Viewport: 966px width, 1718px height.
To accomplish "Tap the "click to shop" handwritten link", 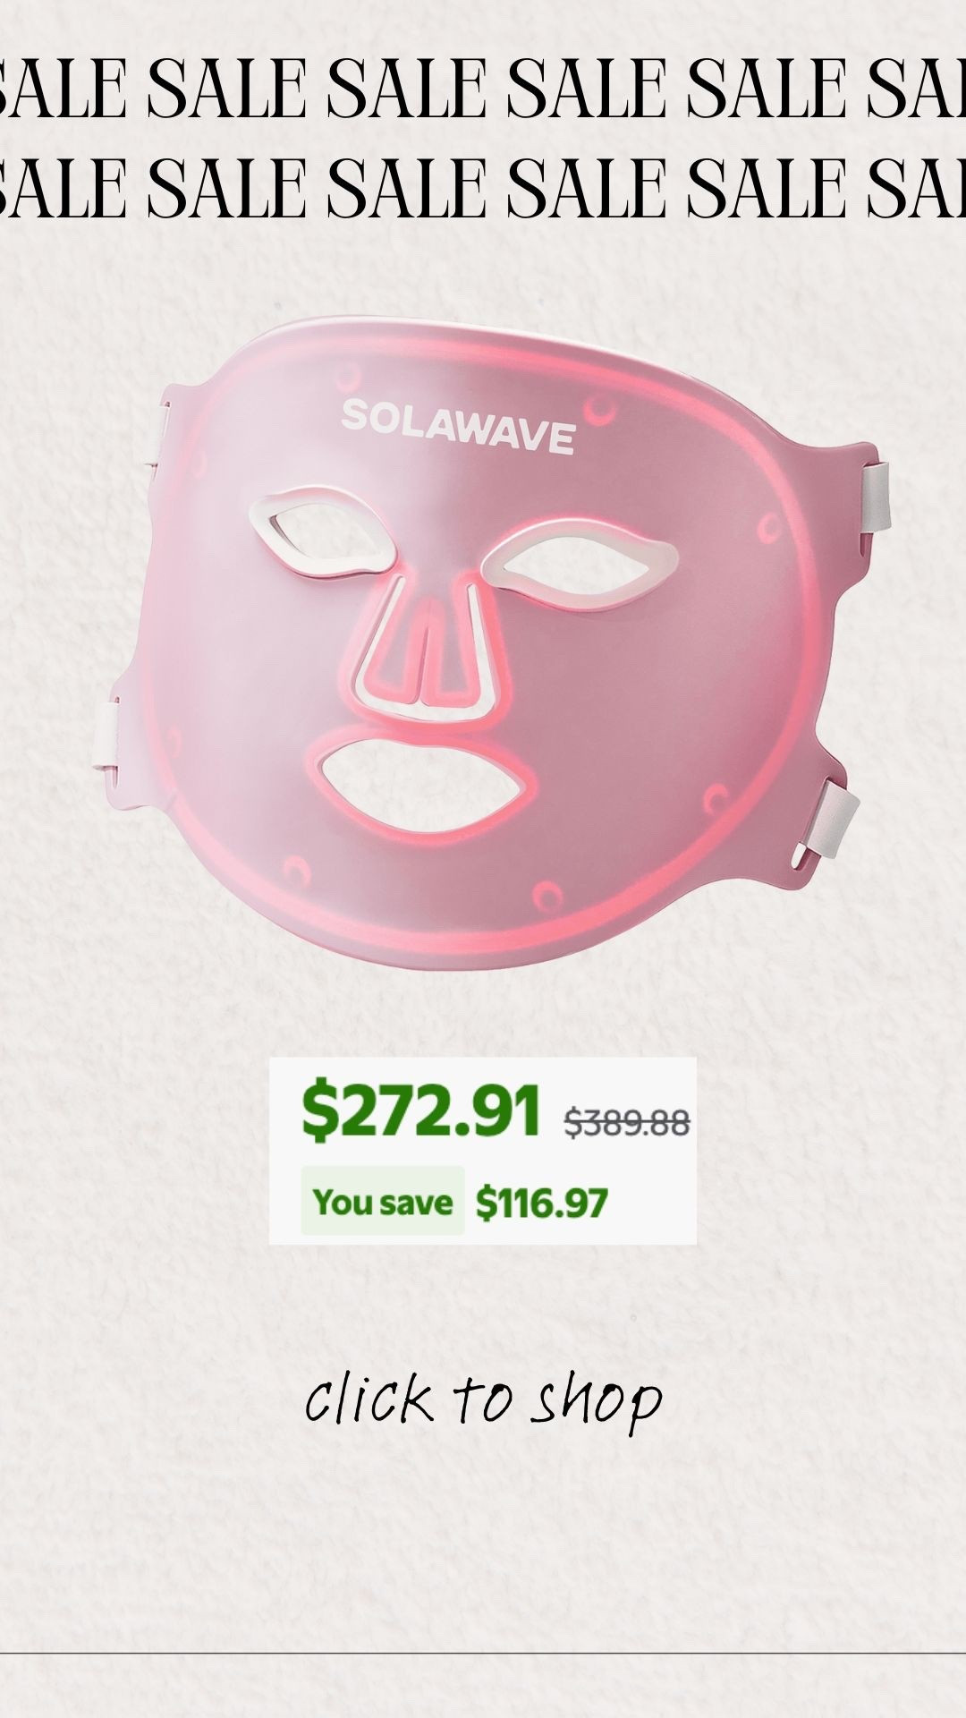I will tap(483, 1401).
